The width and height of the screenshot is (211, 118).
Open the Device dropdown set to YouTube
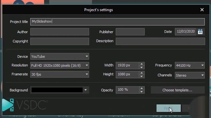click(60, 56)
